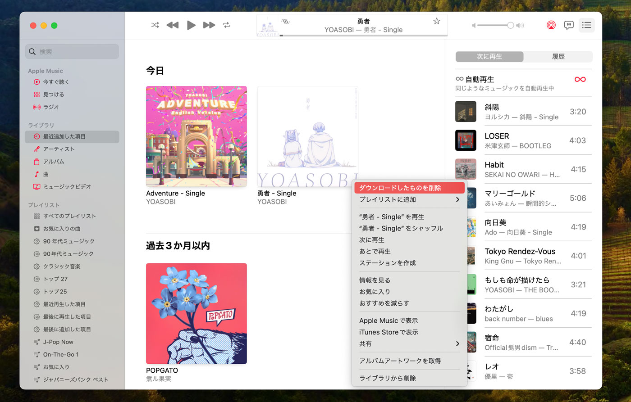The width and height of the screenshot is (631, 402).
Task: Click the playback progress bar
Action: pos(363,35)
